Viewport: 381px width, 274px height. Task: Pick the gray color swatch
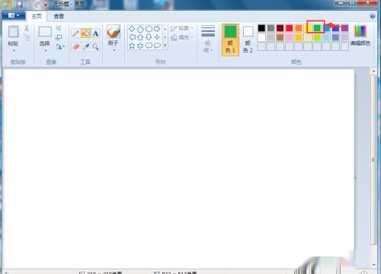coord(271,28)
